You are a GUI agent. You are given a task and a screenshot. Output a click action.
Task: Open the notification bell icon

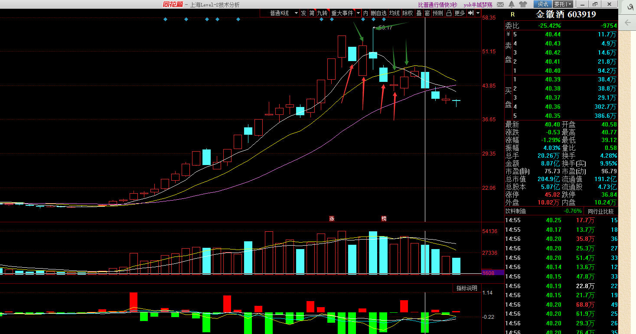click(512, 4)
